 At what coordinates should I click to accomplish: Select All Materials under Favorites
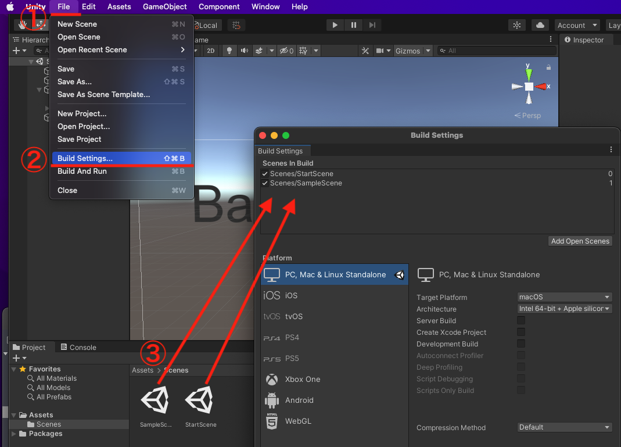point(56,378)
